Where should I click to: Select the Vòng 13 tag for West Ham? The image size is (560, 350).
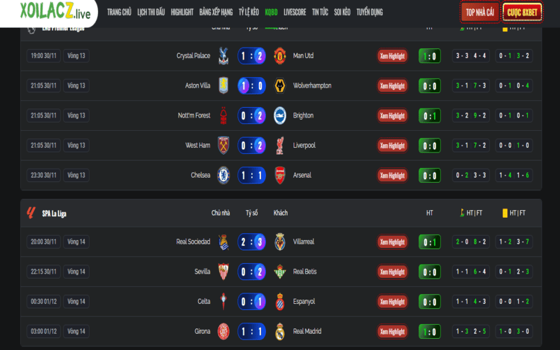coord(76,146)
